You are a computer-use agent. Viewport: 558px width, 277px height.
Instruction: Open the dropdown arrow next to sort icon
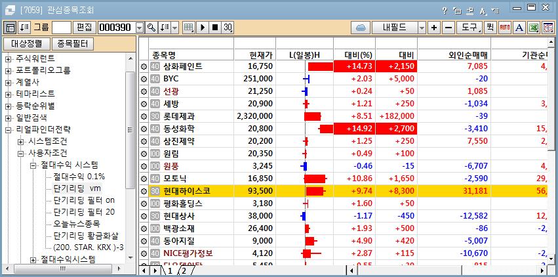coord(174,28)
